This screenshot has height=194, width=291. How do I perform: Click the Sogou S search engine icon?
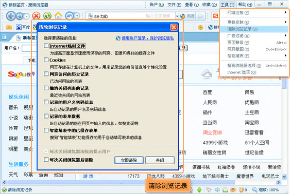coord(215,16)
